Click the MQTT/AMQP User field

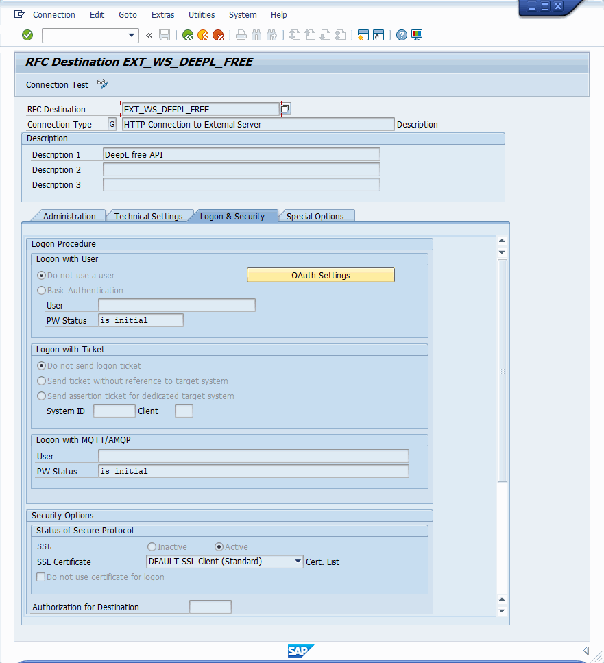pos(253,456)
